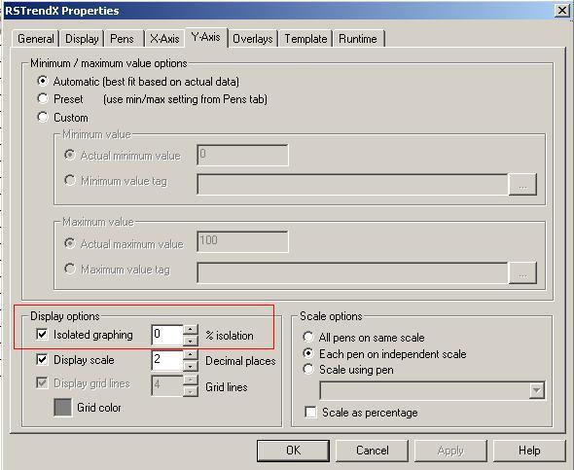Click the % isolation input field
Viewport: 574px width, 470px height.
coord(167,335)
